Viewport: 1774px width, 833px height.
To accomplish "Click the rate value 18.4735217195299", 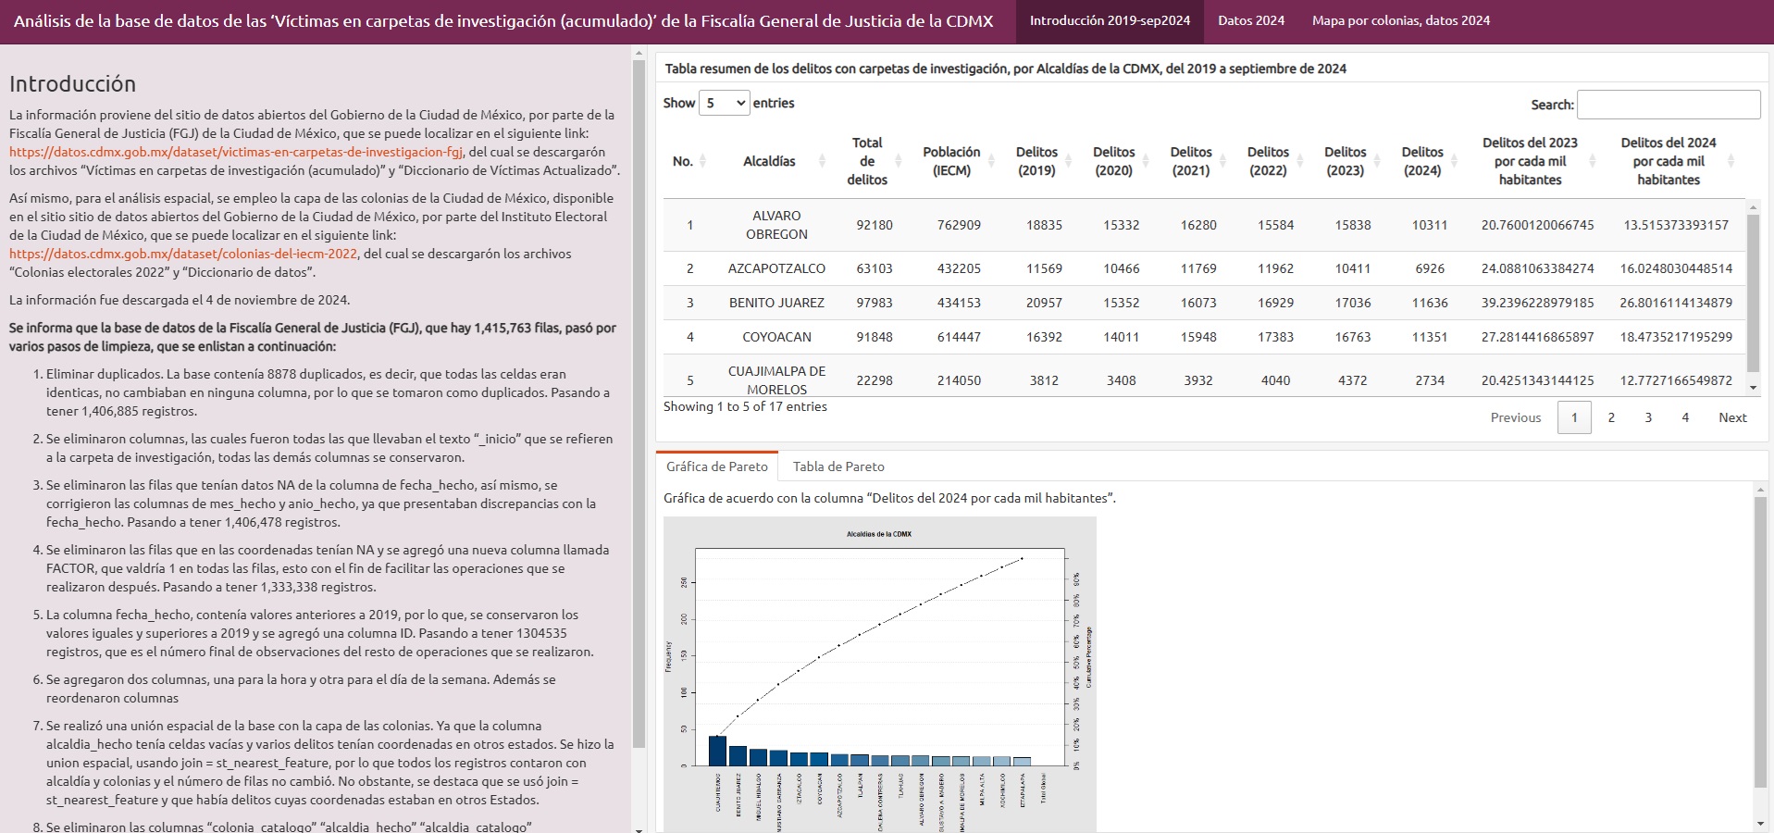I will (x=1676, y=337).
